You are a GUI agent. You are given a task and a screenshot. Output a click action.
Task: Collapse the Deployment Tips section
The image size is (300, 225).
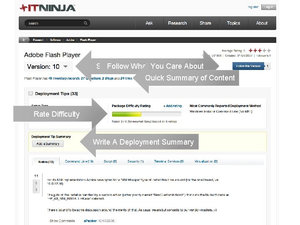(x=30, y=93)
